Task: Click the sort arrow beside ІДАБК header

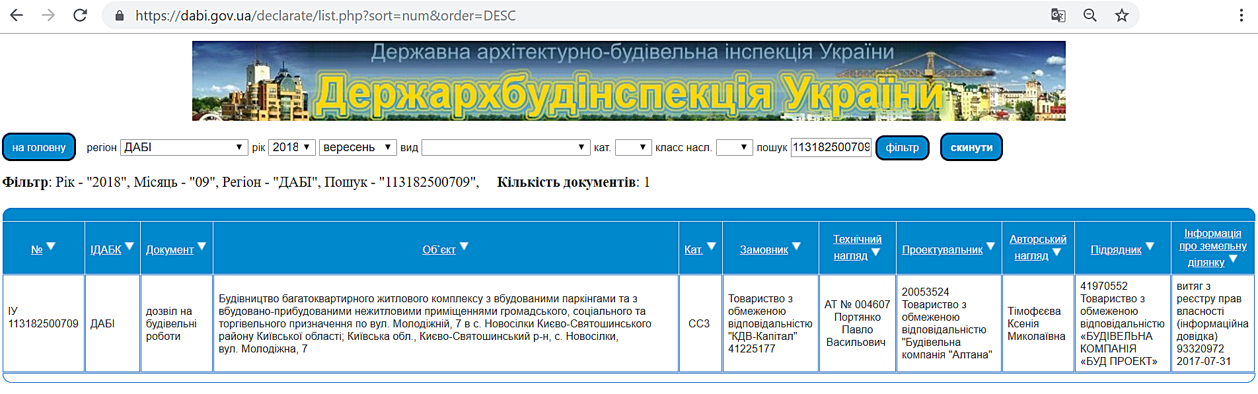Action: point(129,246)
